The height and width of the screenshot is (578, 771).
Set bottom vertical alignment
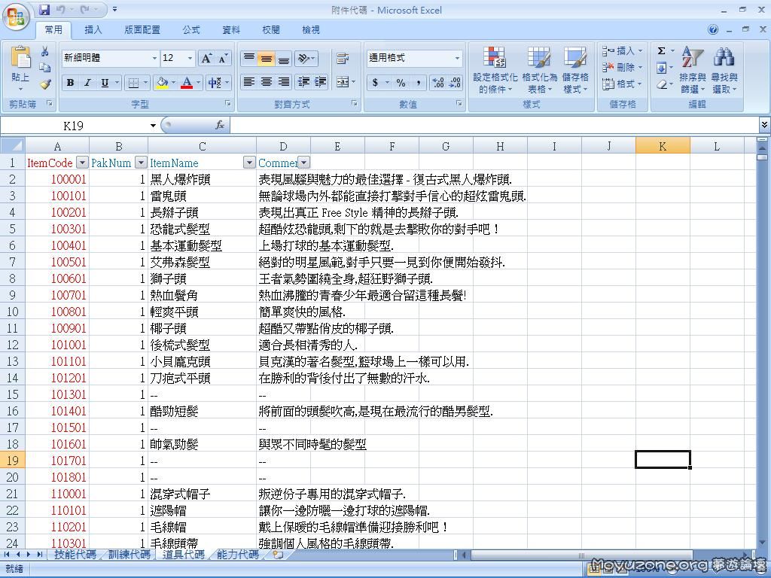pos(284,59)
